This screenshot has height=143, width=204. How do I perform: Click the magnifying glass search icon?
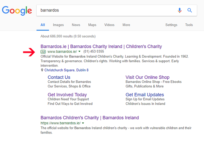190,10
